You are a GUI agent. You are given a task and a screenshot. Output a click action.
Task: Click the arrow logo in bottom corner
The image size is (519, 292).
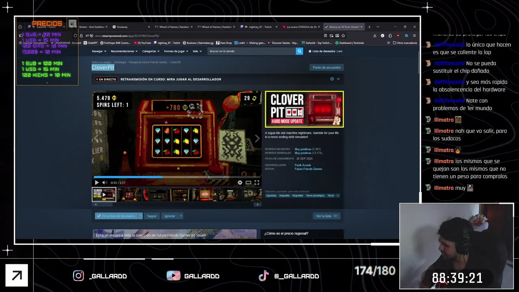[17, 275]
